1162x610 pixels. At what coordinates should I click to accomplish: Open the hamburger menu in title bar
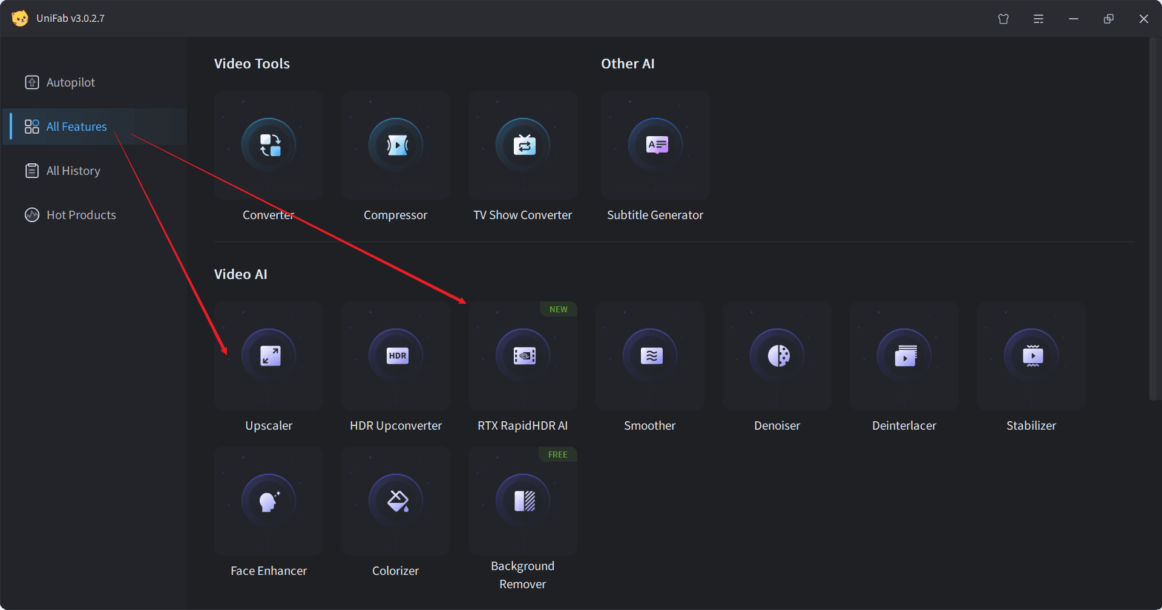[x=1039, y=19]
